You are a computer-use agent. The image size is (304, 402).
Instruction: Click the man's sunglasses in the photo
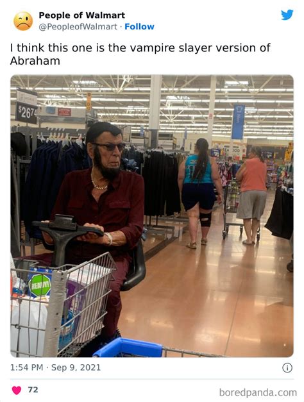(110, 147)
